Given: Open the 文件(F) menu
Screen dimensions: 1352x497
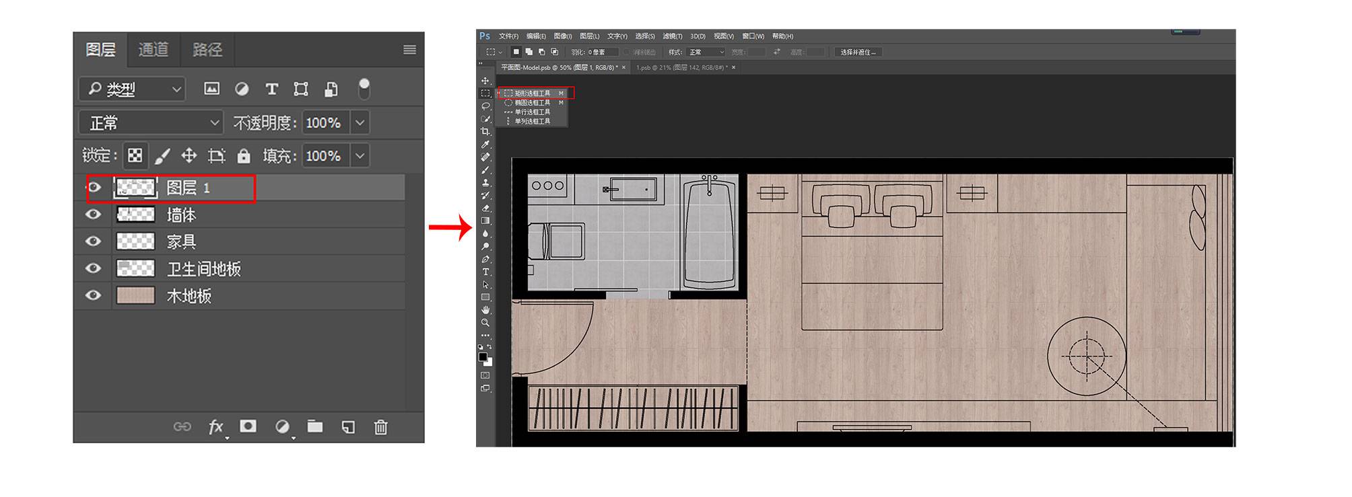Looking at the screenshot, I should (508, 36).
